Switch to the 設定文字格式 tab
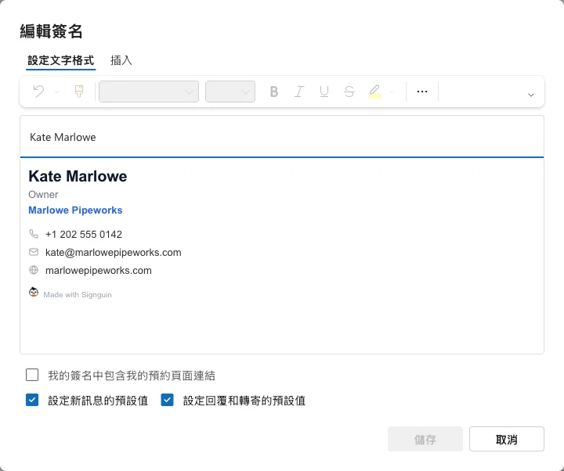 (61, 60)
